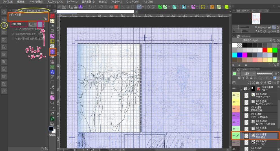Select the Text tool (A icon)
280x151 pixels.
click(x=52, y=72)
